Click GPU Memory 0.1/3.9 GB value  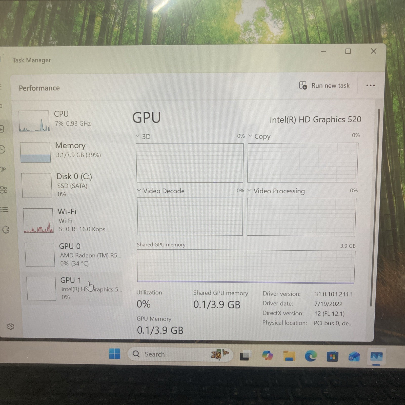click(160, 330)
